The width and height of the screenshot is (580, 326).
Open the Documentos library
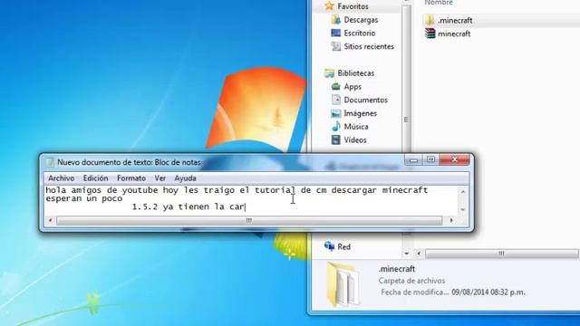365,100
